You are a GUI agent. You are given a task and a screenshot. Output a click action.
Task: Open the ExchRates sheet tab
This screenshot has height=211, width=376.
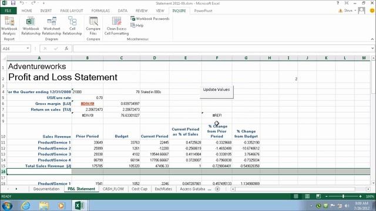[x=163, y=189]
